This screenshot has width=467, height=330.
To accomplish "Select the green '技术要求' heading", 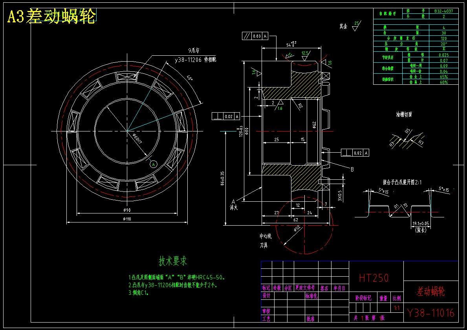I will click(173, 261).
